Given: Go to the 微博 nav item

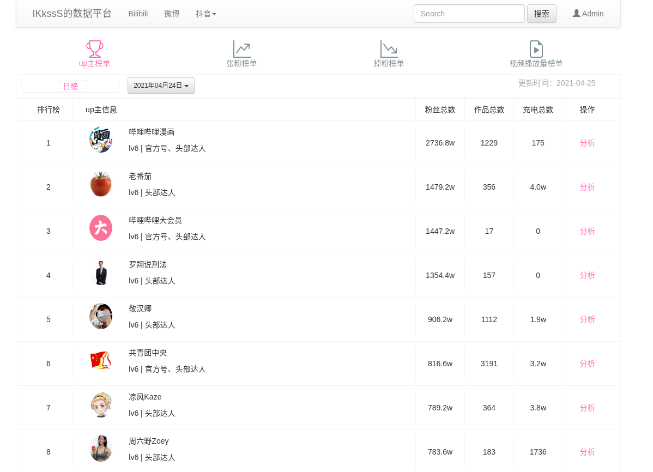Looking at the screenshot, I should [x=172, y=14].
